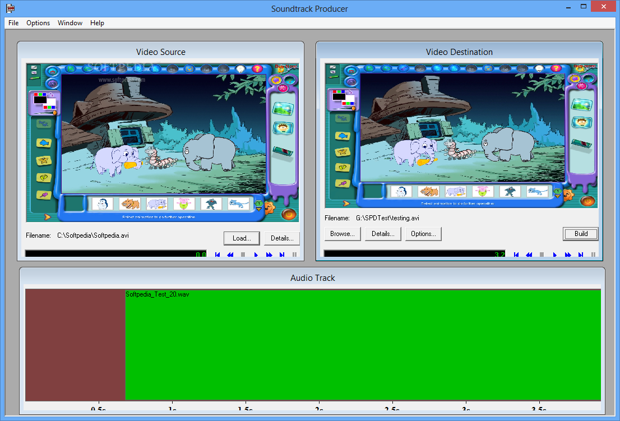
Task: Play the source video
Action: click(x=256, y=255)
